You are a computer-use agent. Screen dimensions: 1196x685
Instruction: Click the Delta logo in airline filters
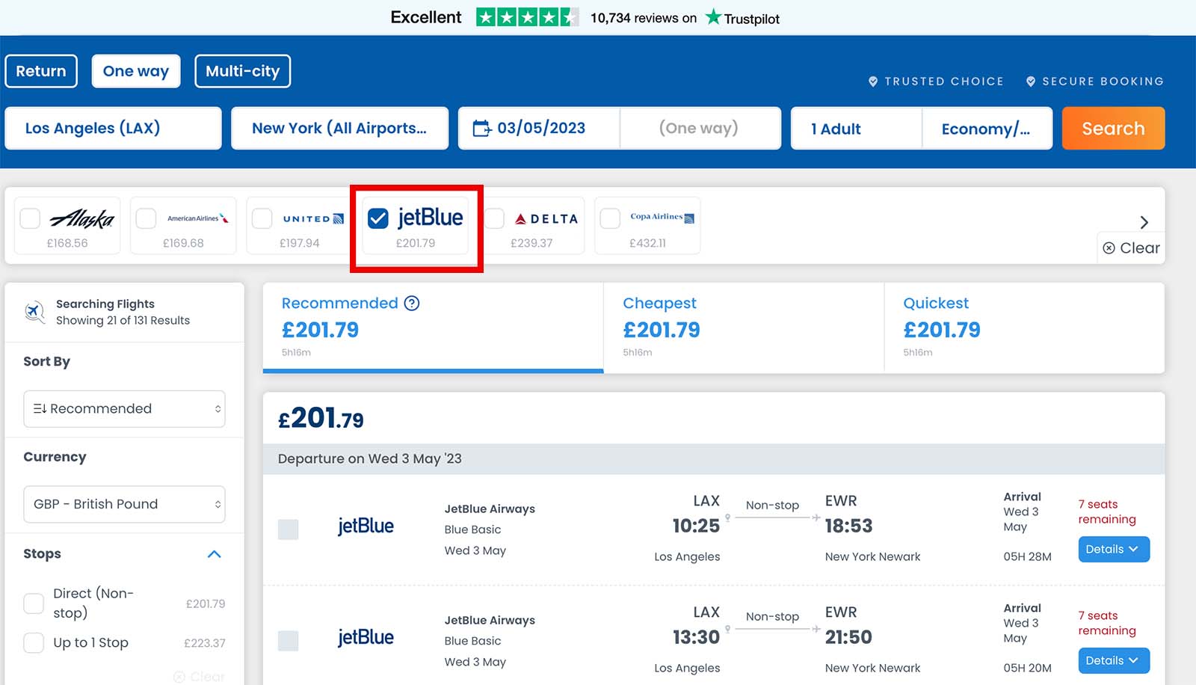coord(546,218)
